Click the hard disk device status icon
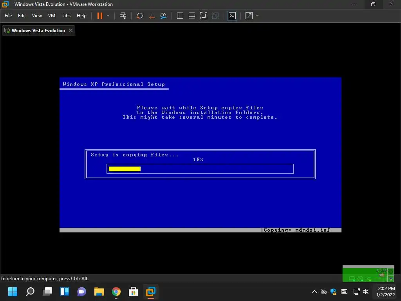 [x=352, y=279]
